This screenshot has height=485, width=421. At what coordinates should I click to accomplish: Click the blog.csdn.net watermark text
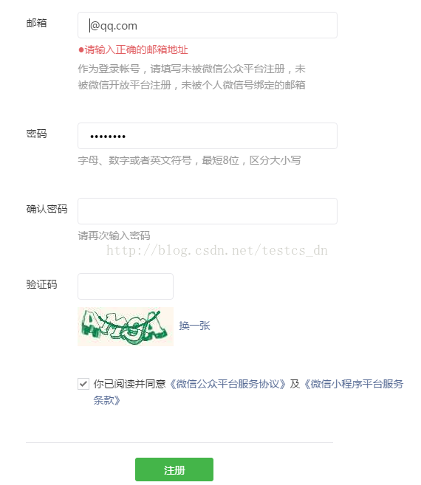(216, 250)
